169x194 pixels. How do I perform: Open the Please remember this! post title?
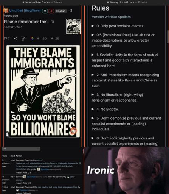pos(26,22)
